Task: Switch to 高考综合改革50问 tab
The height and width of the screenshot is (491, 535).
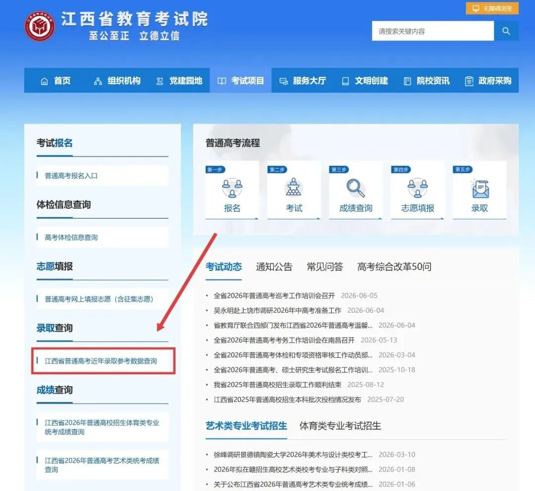Action: [394, 267]
